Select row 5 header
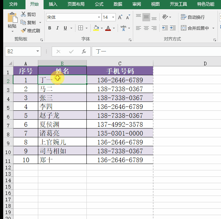221x219 pixels. pos(8,106)
